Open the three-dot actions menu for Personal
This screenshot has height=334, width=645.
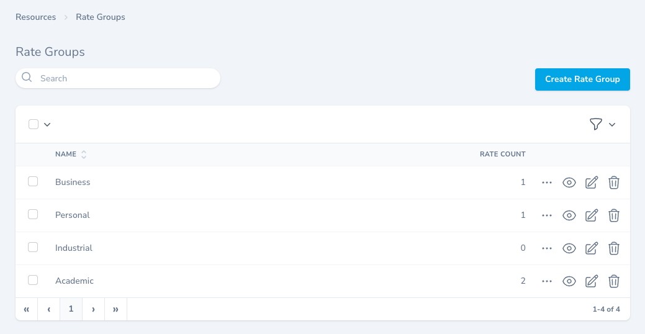[x=547, y=215]
